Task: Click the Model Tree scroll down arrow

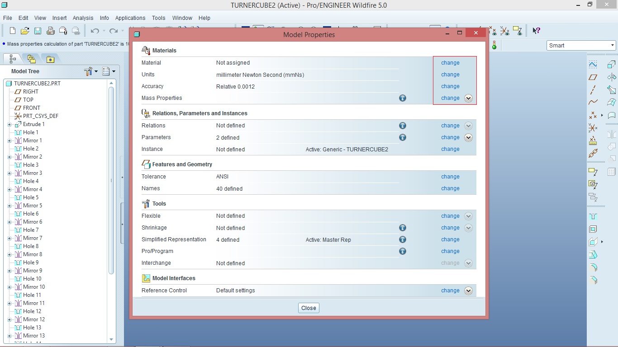Action: (x=111, y=339)
